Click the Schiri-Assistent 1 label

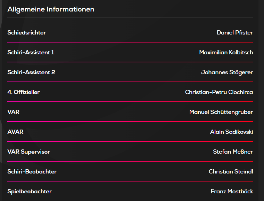(31, 53)
